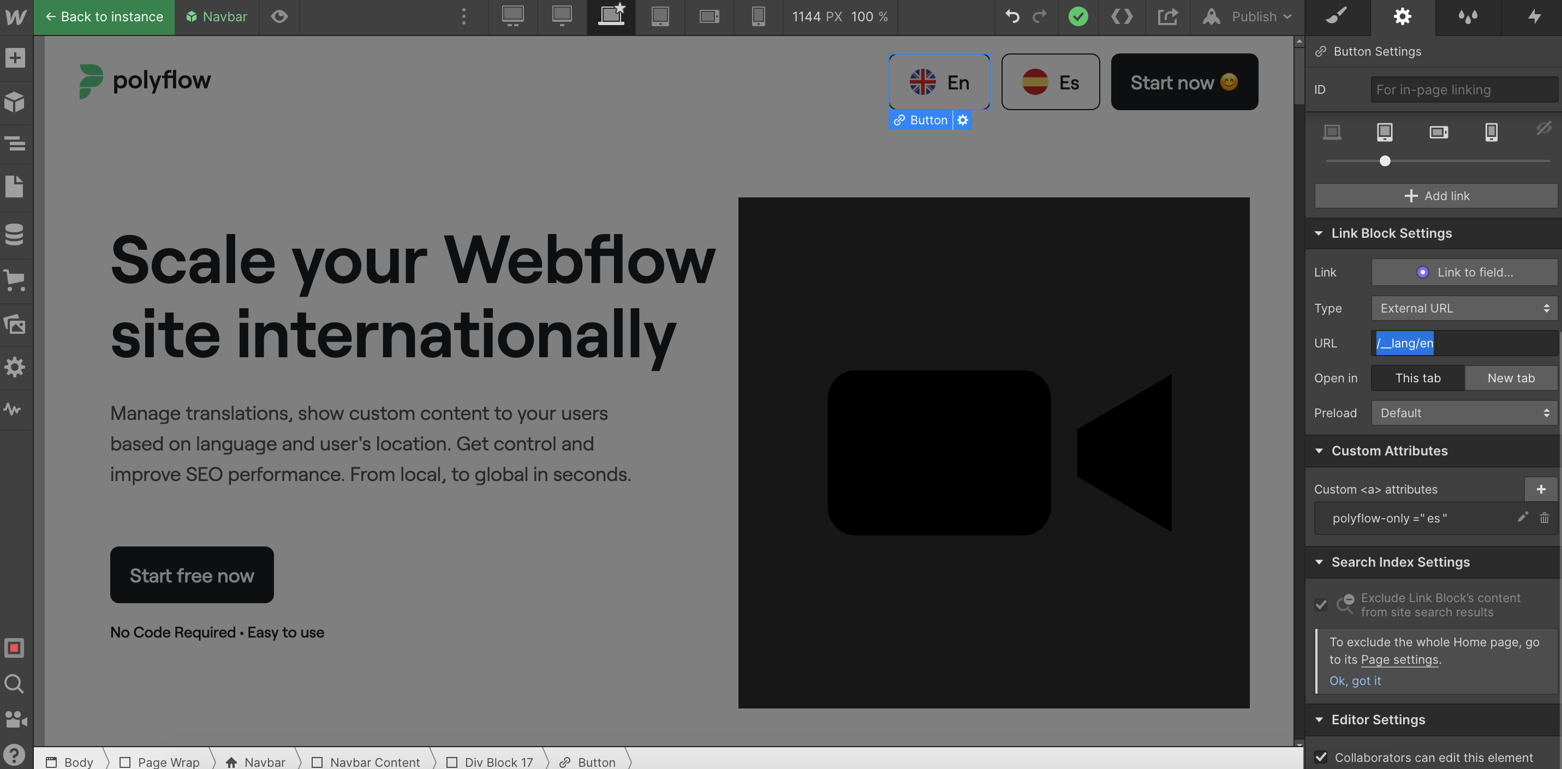Open the site Settings gear in left sidebar
Image resolution: width=1562 pixels, height=769 pixels.
pos(15,367)
